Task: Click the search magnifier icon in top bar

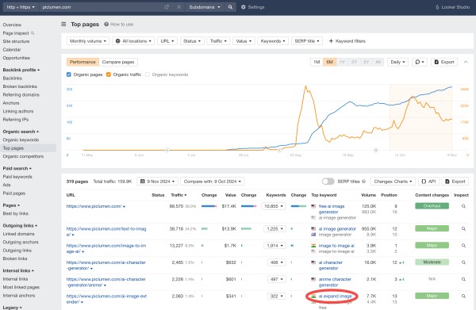Action: point(230,7)
